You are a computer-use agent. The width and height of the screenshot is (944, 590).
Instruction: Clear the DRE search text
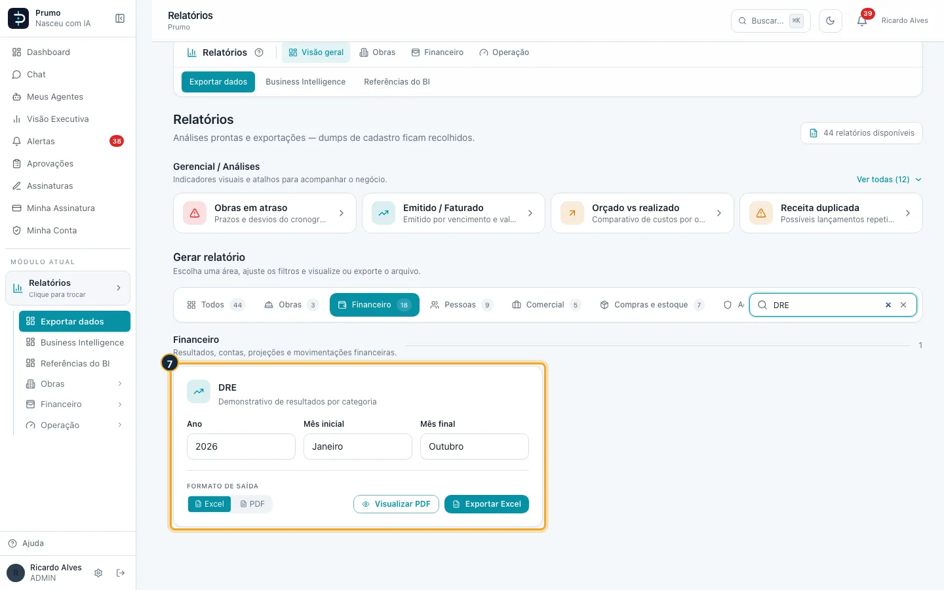coord(888,305)
